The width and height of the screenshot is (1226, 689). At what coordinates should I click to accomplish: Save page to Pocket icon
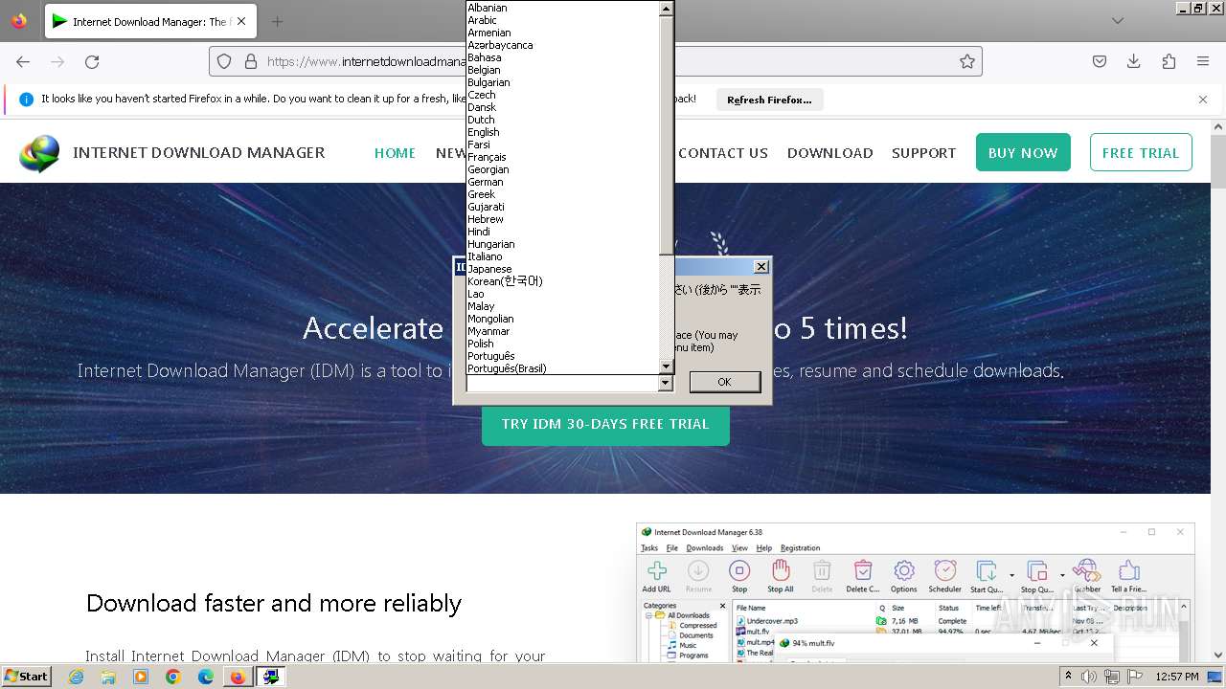[x=1100, y=61]
